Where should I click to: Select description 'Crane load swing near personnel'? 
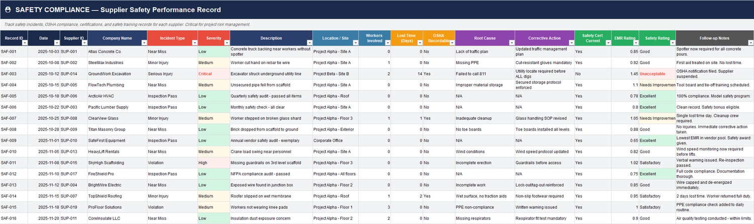(271, 152)
